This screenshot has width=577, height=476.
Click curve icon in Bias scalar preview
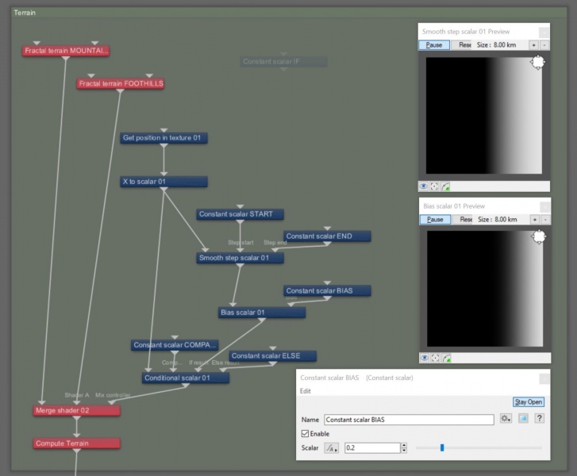(446, 358)
